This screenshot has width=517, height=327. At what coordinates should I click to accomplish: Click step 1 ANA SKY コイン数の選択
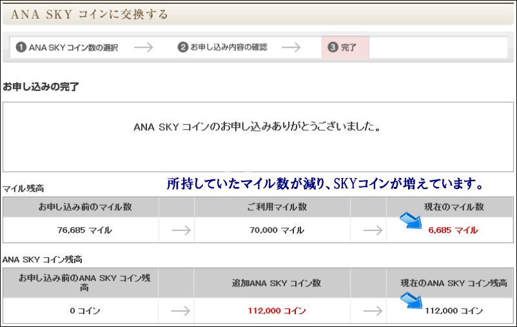point(67,48)
